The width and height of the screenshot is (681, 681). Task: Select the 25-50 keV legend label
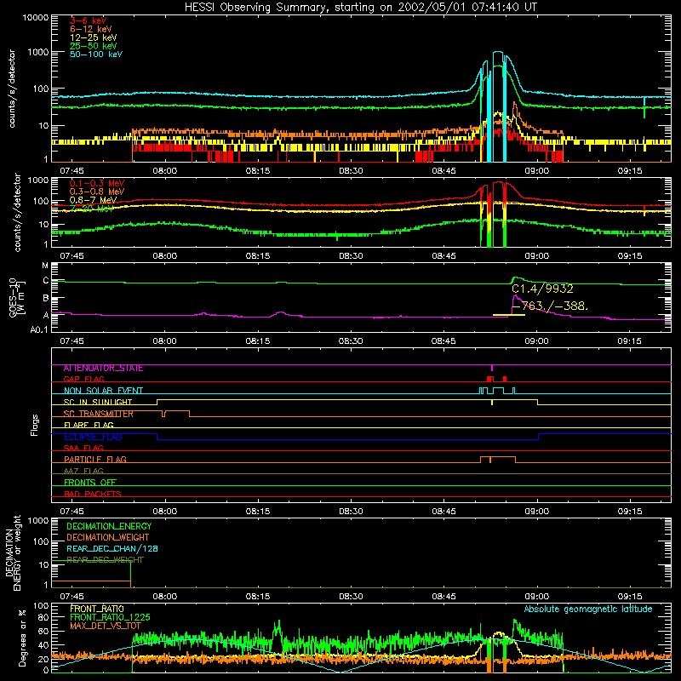(x=94, y=46)
